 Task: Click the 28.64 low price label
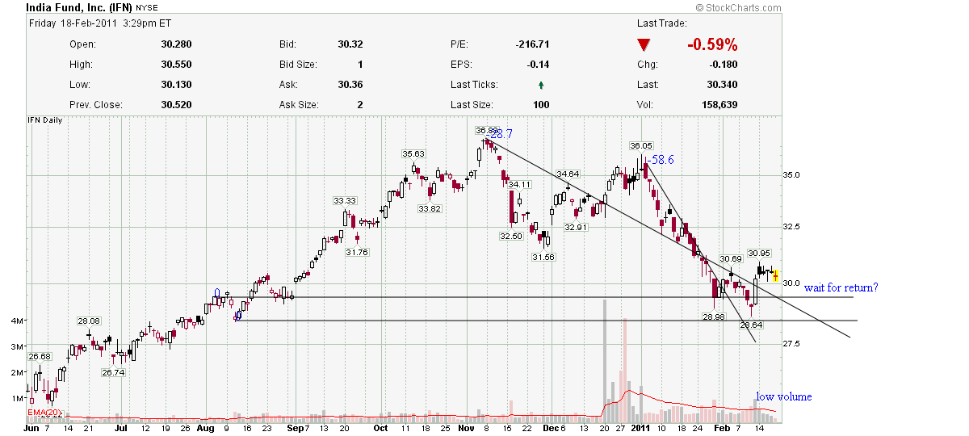tap(751, 325)
